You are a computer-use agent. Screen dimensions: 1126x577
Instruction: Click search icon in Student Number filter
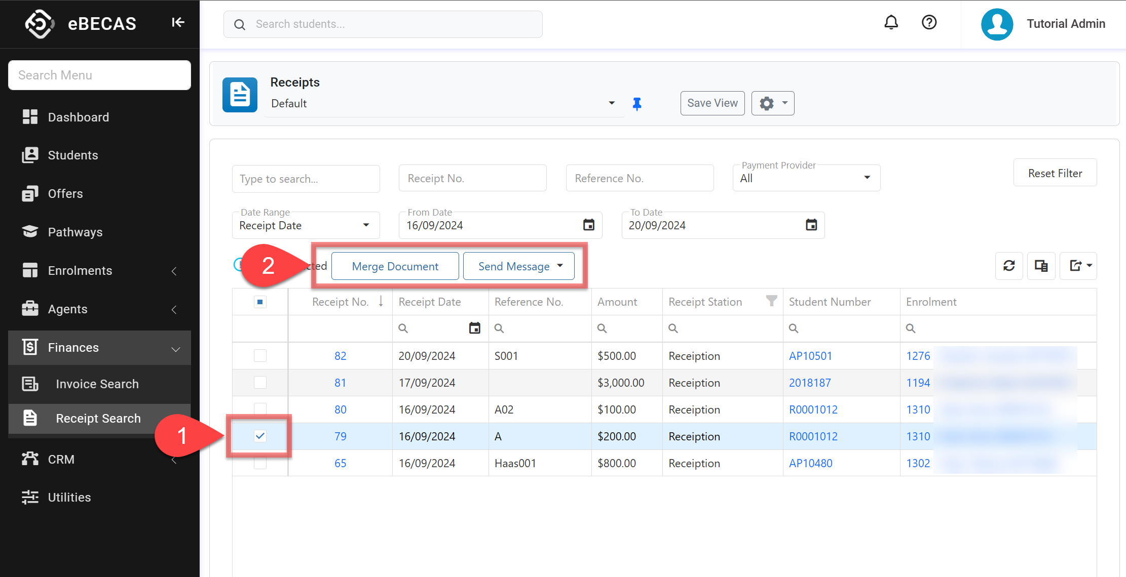click(x=794, y=328)
